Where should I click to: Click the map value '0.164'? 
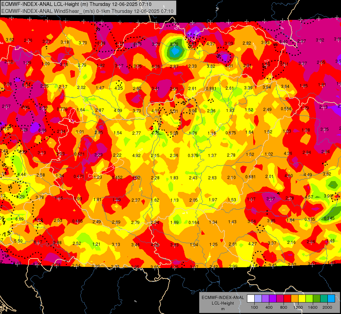coord(194,223)
